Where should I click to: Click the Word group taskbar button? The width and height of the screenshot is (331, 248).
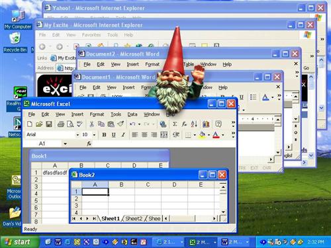coord(235,242)
